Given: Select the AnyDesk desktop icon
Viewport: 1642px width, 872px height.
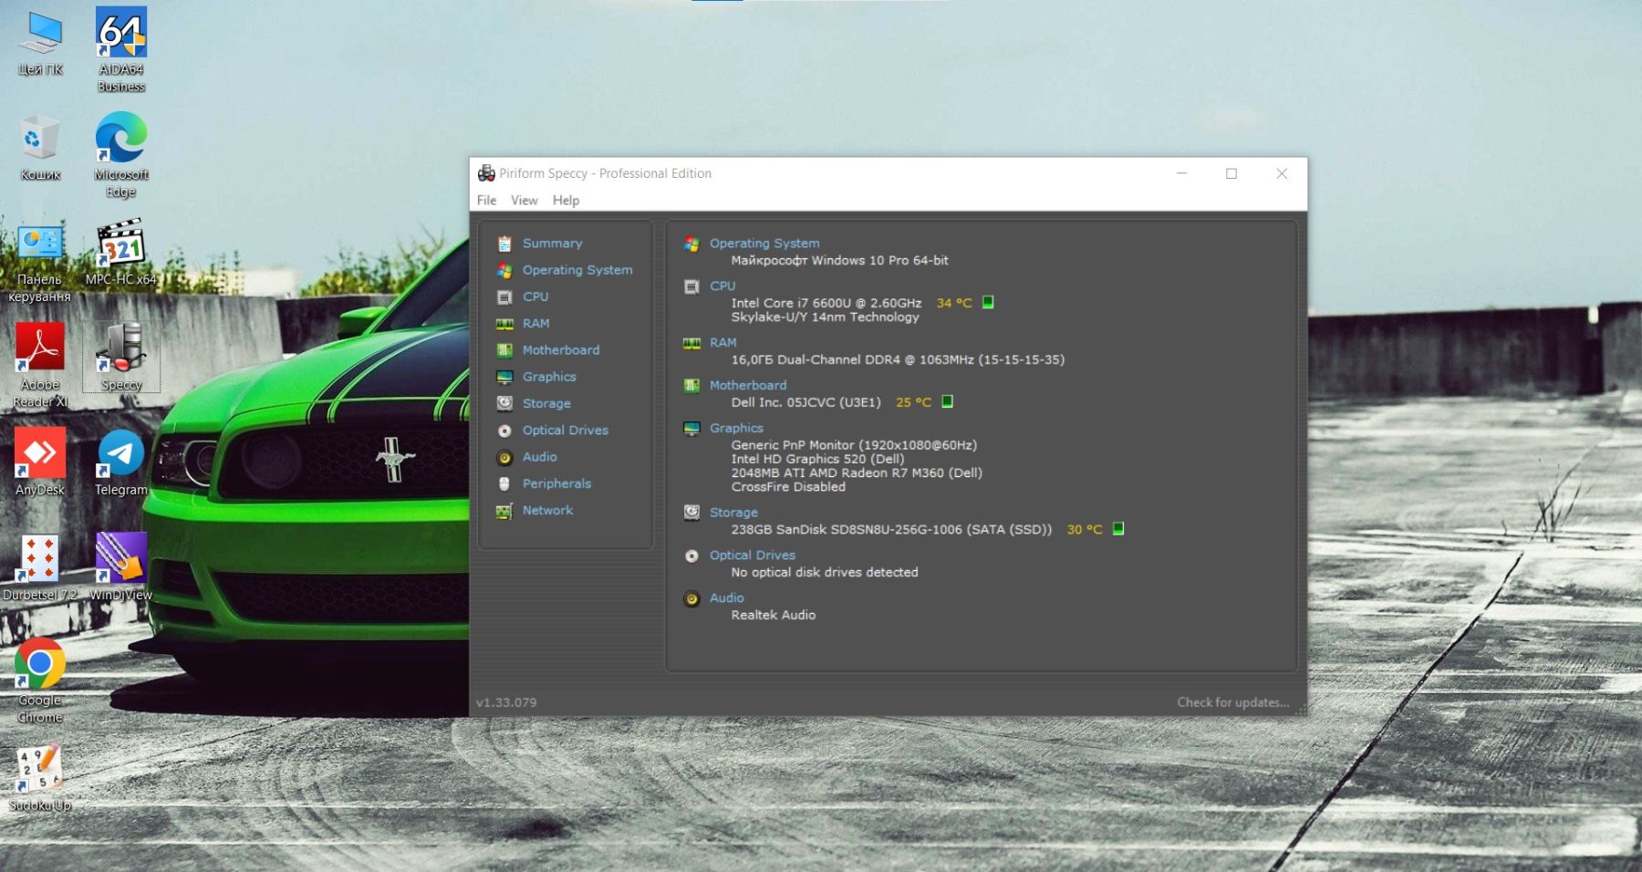Looking at the screenshot, I should click(40, 462).
